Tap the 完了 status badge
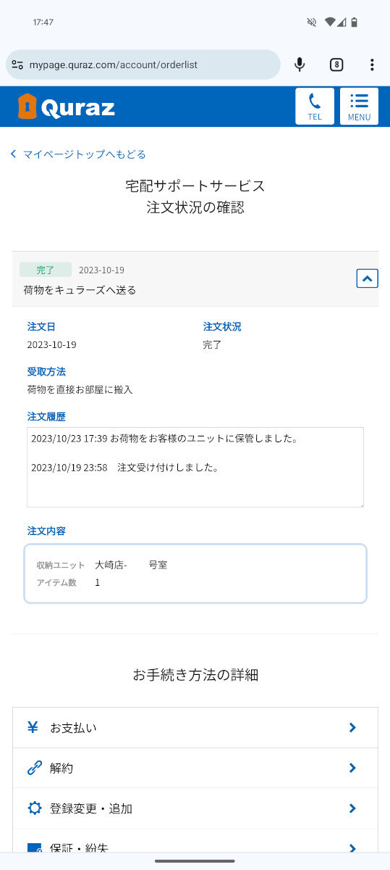This screenshot has height=870, width=390. [x=46, y=270]
